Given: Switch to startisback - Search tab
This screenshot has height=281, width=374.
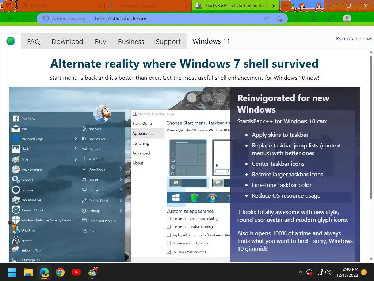Looking at the screenshot, I should pyautogui.click(x=148, y=6).
